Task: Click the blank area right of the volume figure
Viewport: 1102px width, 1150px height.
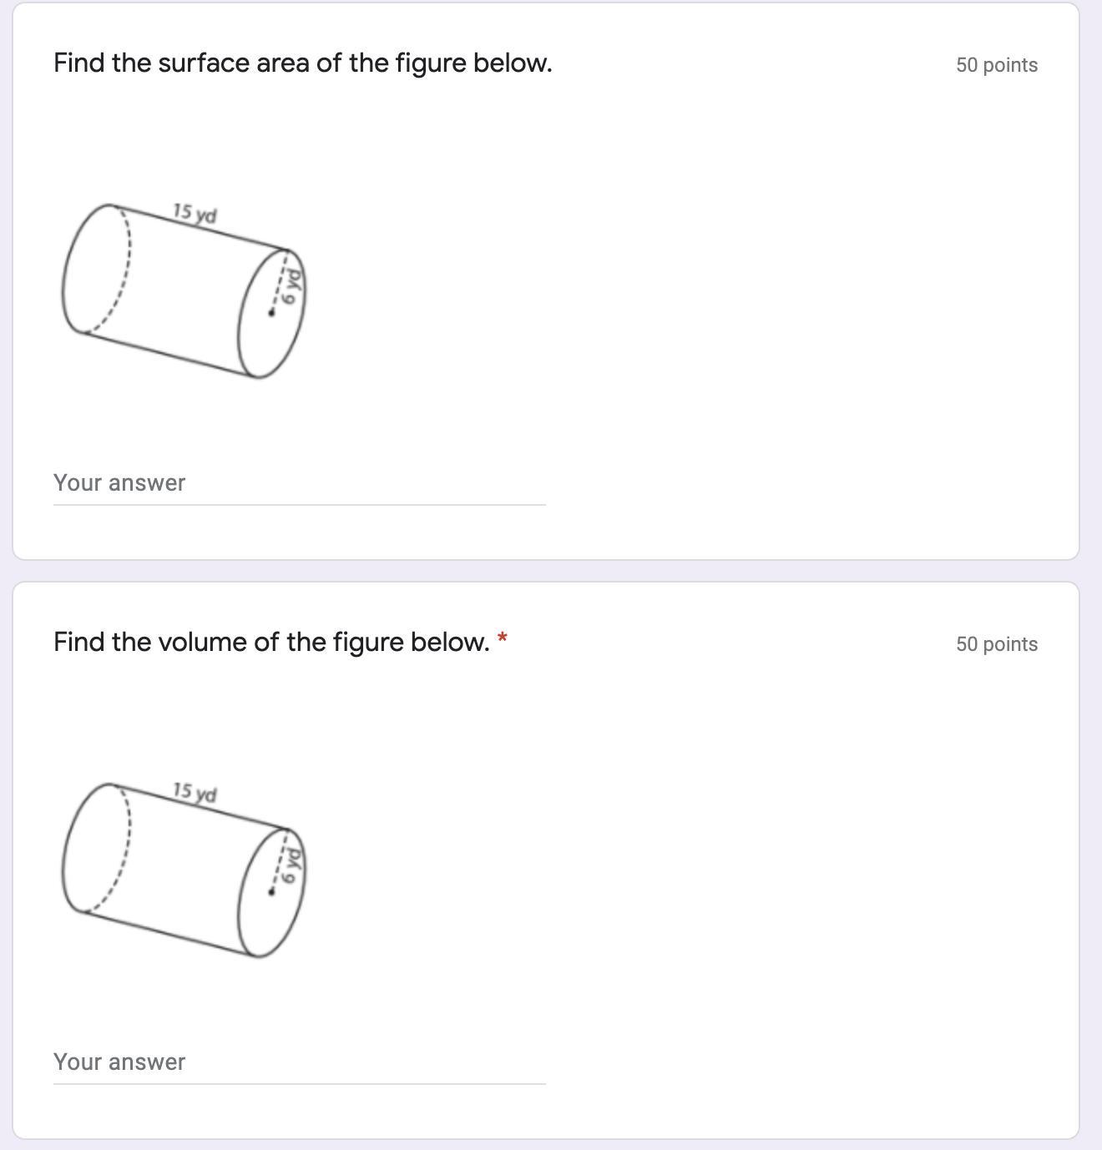Action: [x=668, y=868]
